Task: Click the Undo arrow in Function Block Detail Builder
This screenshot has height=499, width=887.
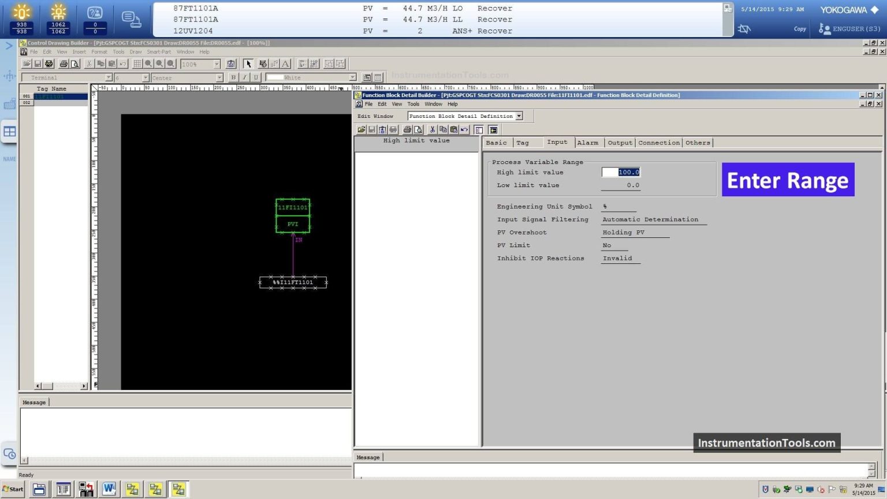Action: pos(464,129)
